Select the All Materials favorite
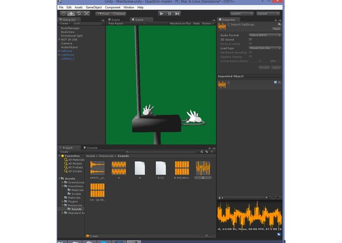The width and height of the screenshot is (342, 243). [74, 160]
